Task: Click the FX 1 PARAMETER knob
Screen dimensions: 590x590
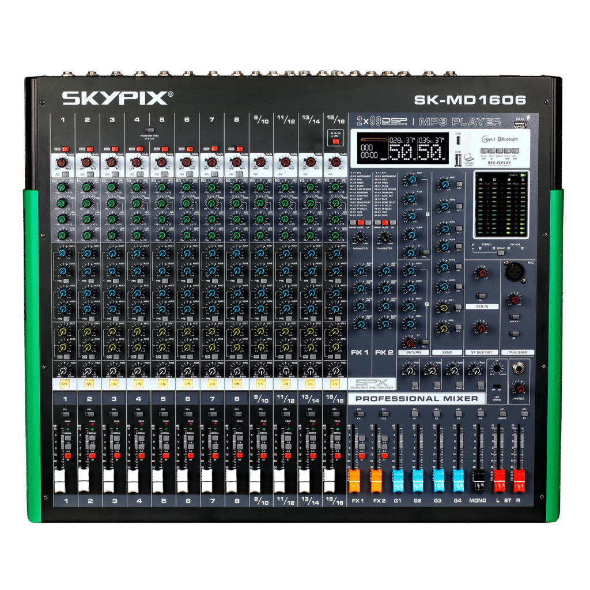Action: click(x=360, y=238)
